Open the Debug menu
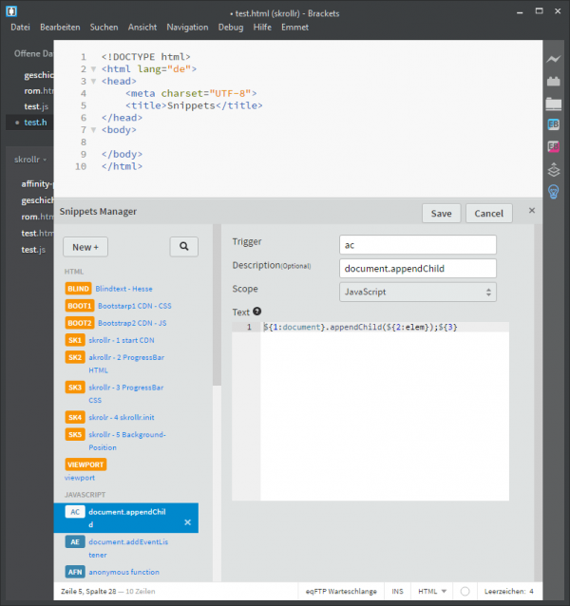Screen dimensions: 570x606 (x=231, y=27)
